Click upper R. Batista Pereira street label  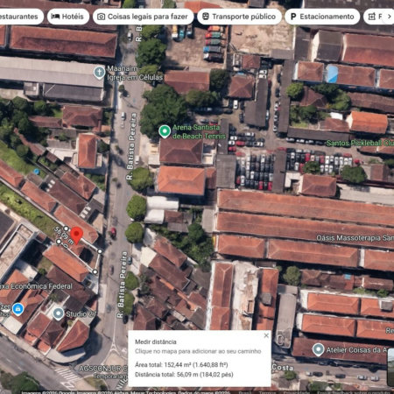(x=131, y=146)
